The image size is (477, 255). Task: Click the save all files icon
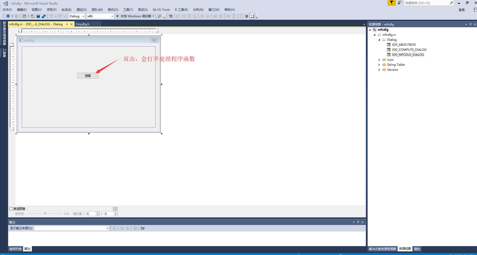click(44, 16)
